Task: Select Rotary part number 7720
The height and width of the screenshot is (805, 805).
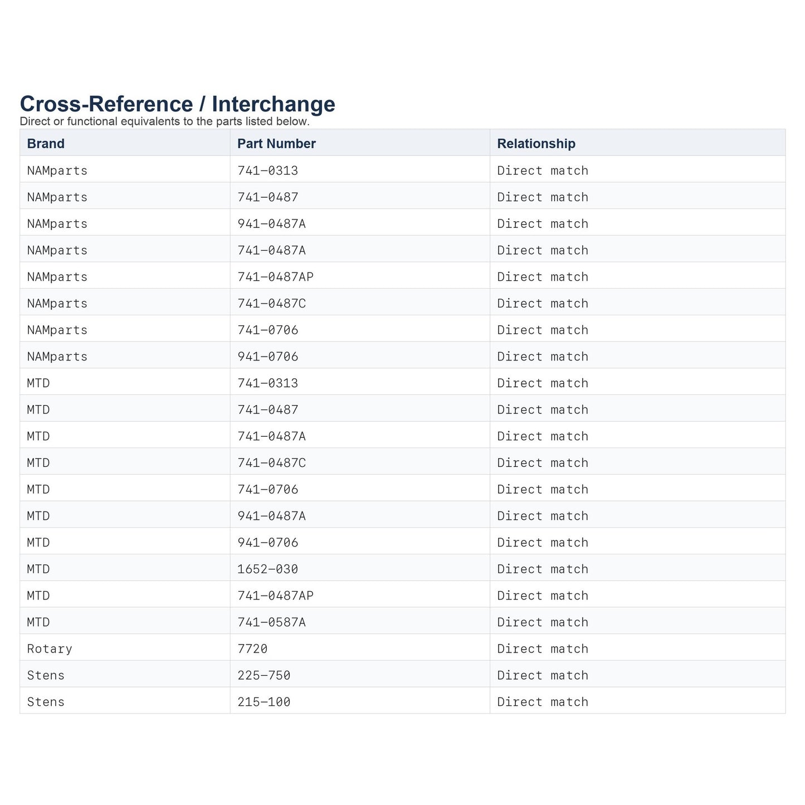Action: [252, 649]
